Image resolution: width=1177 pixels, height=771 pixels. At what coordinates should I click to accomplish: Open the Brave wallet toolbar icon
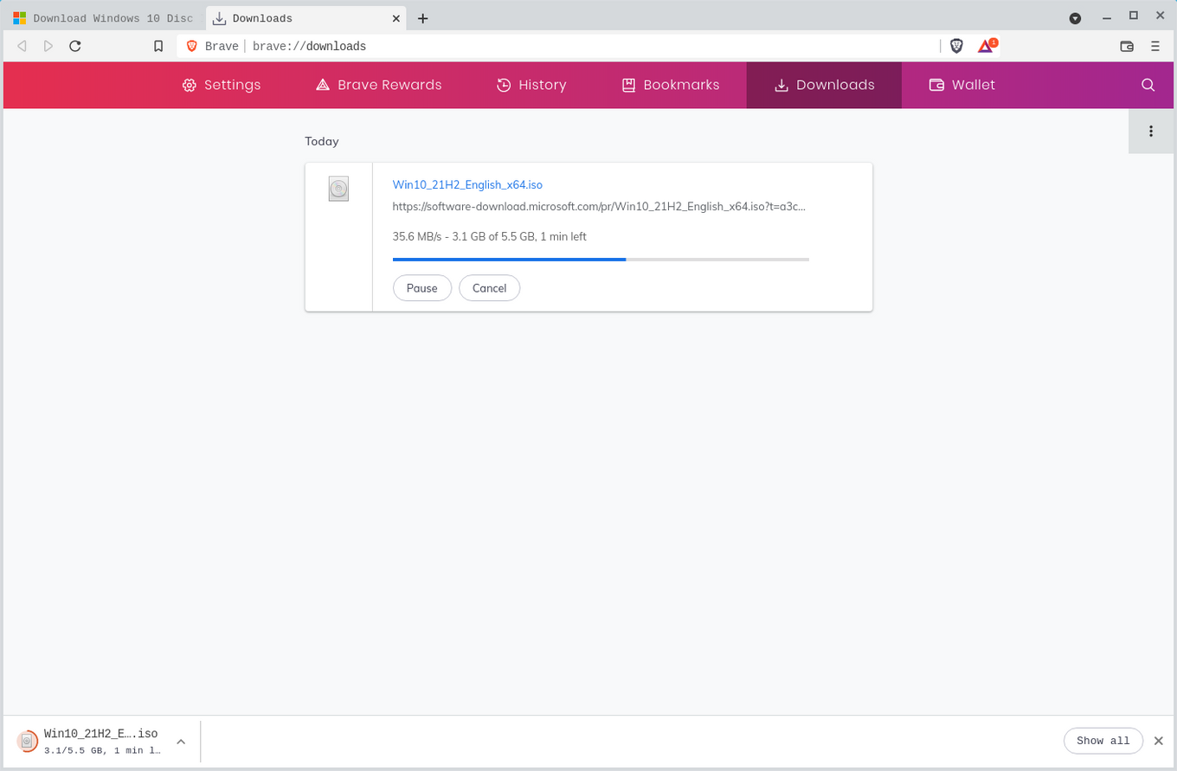[1127, 46]
